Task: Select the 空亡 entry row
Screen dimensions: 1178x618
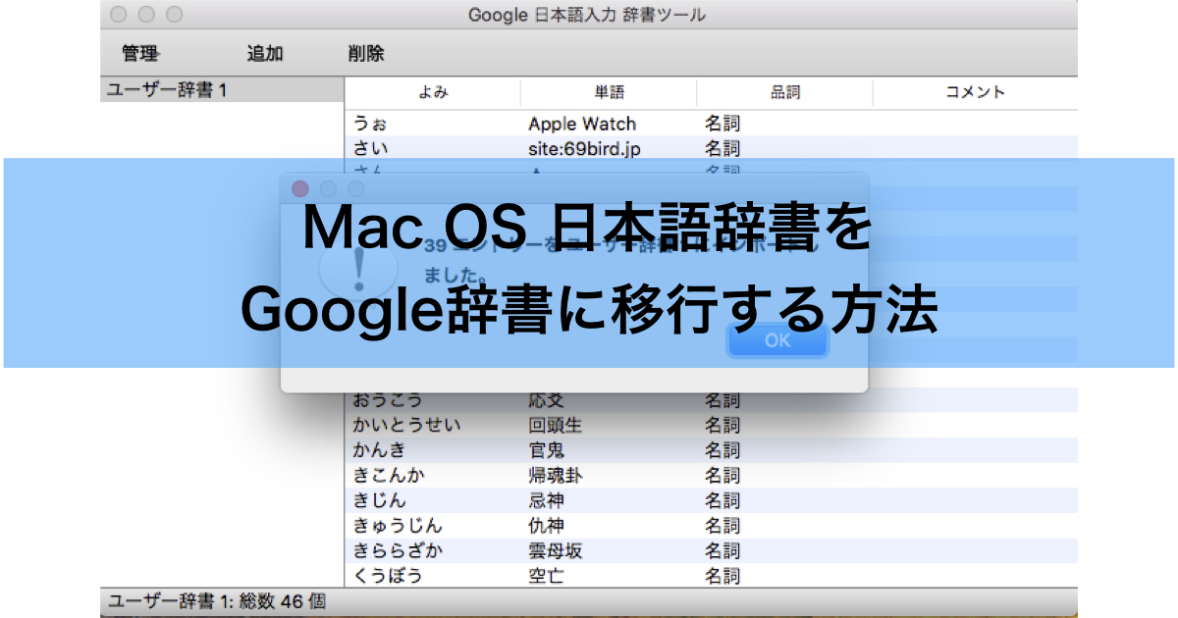Action: coord(712,576)
